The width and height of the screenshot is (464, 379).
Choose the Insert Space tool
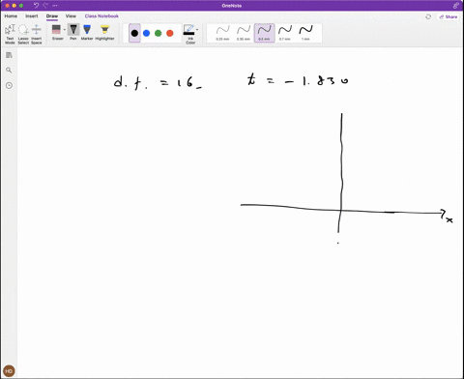(37, 34)
